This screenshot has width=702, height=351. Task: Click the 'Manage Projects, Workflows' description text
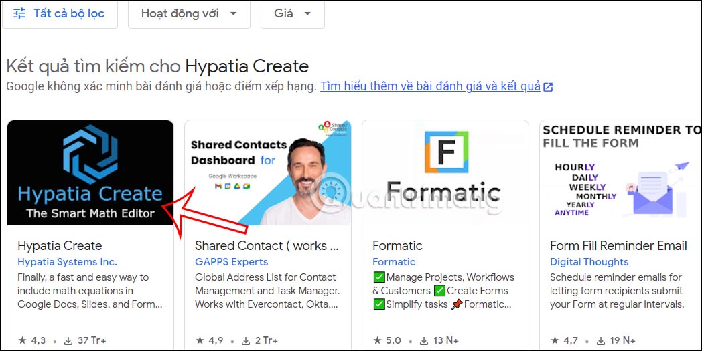443,291
